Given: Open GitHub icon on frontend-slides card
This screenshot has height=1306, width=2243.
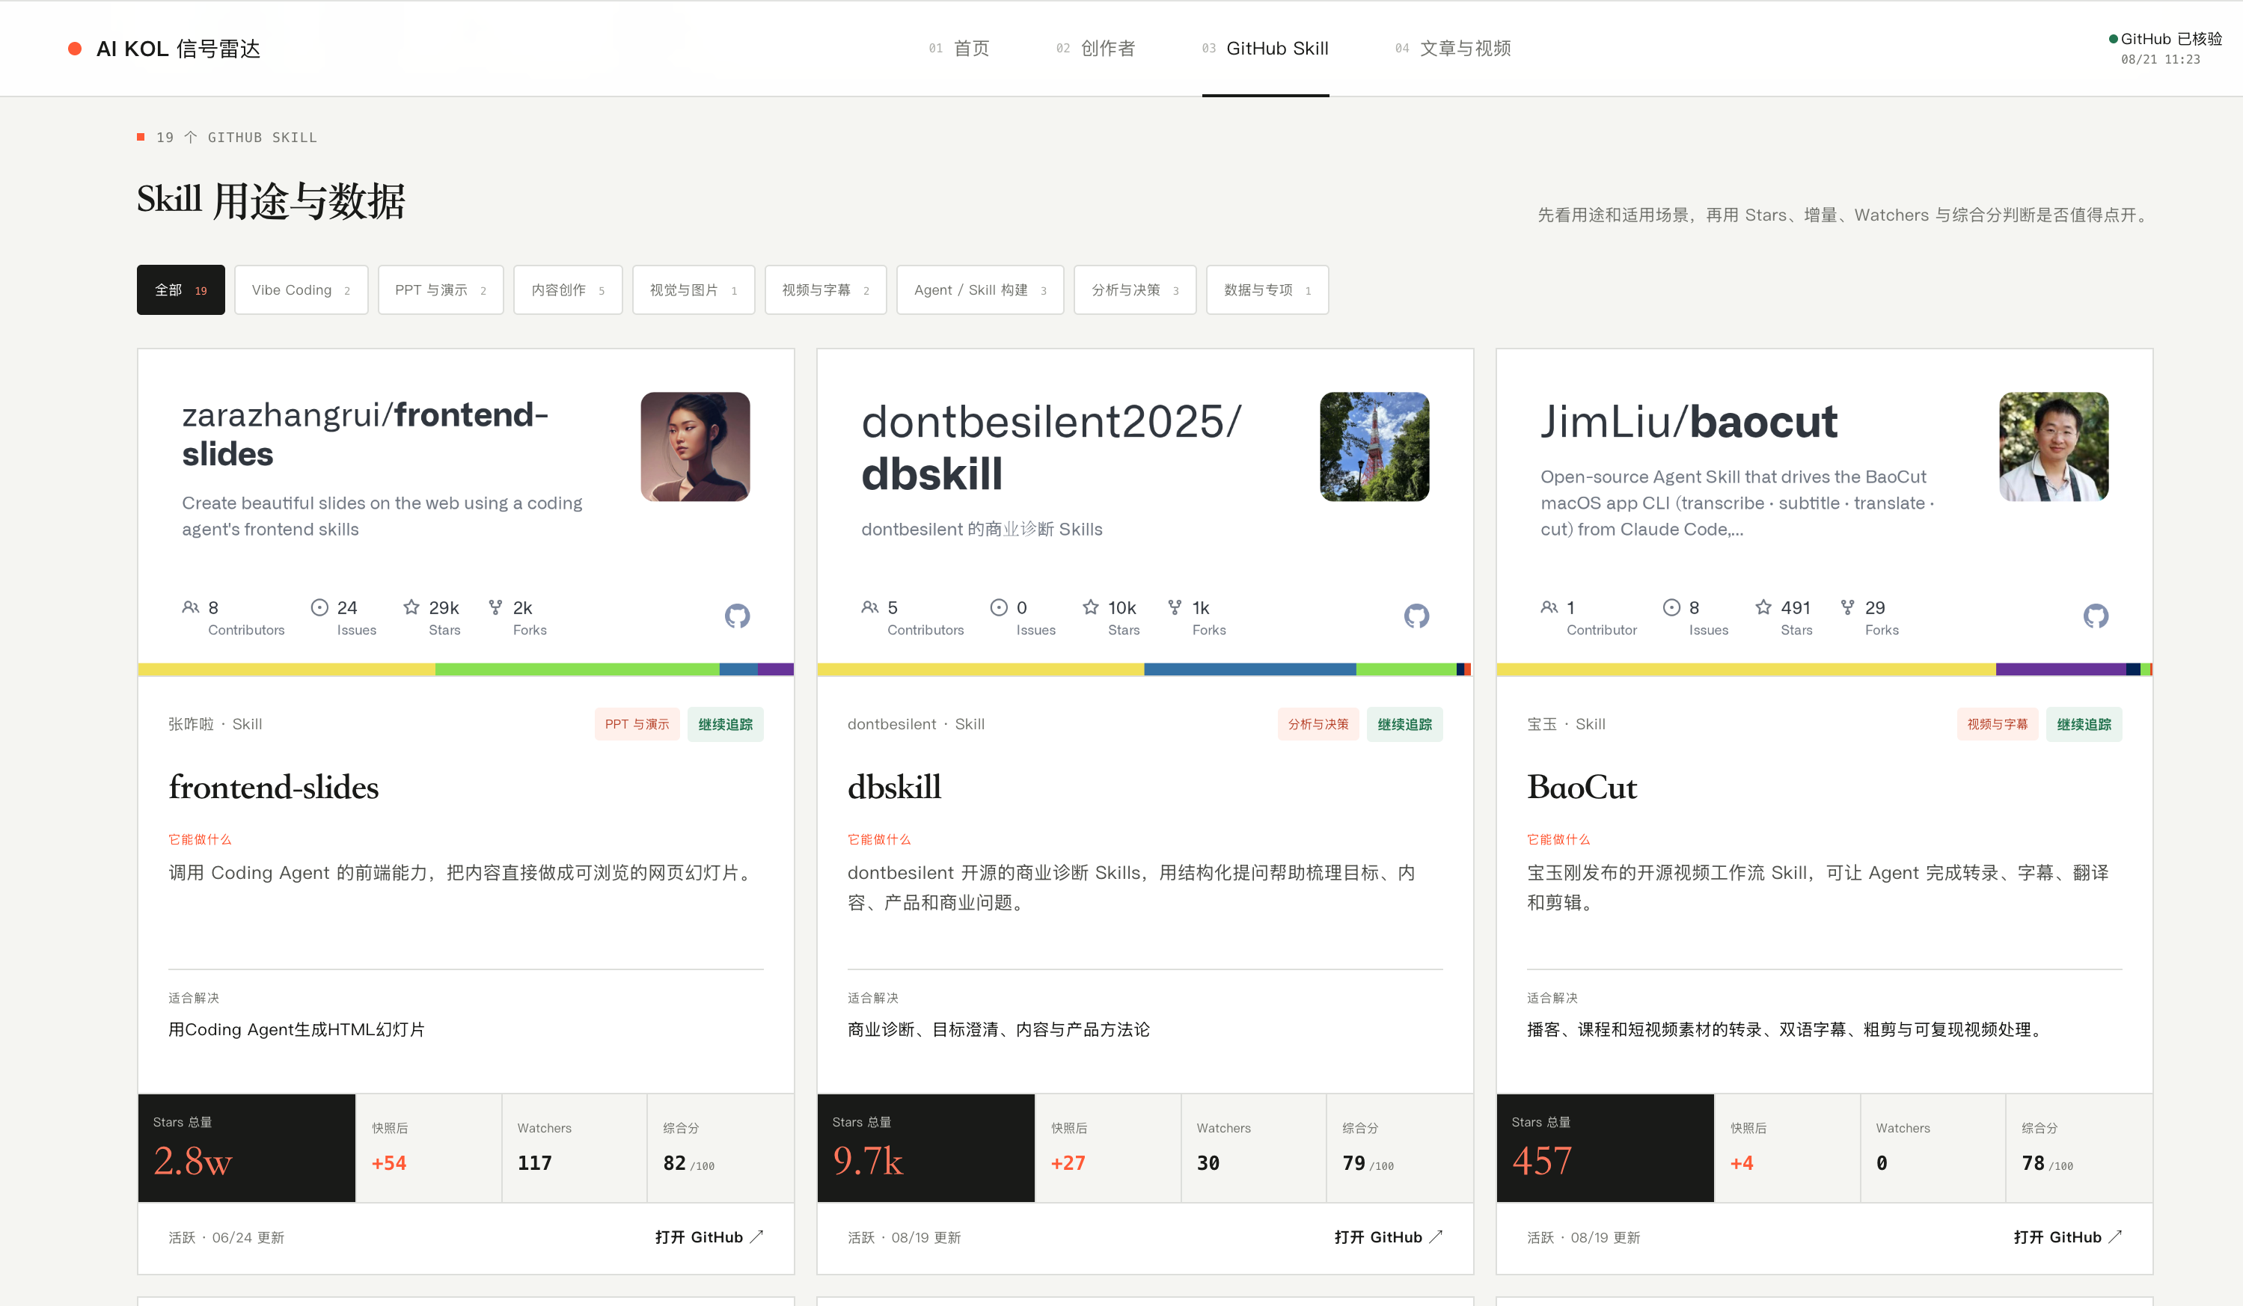Looking at the screenshot, I should (x=737, y=616).
